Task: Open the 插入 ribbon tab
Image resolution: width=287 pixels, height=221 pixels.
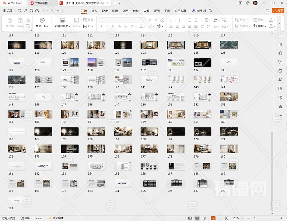Action: point(94,11)
